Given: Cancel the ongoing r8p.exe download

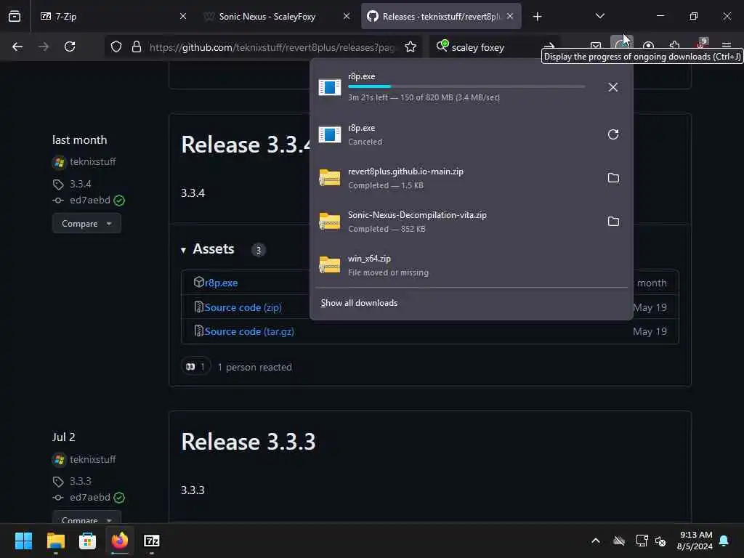Looking at the screenshot, I should click(612, 87).
